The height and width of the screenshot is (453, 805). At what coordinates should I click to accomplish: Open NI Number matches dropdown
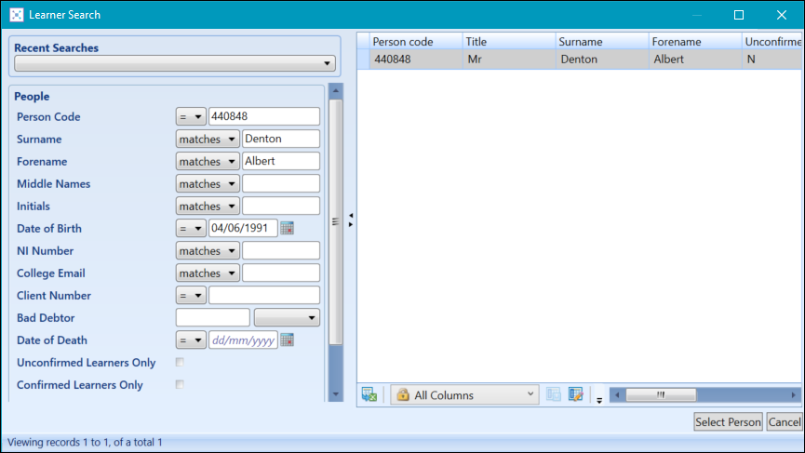coord(208,250)
